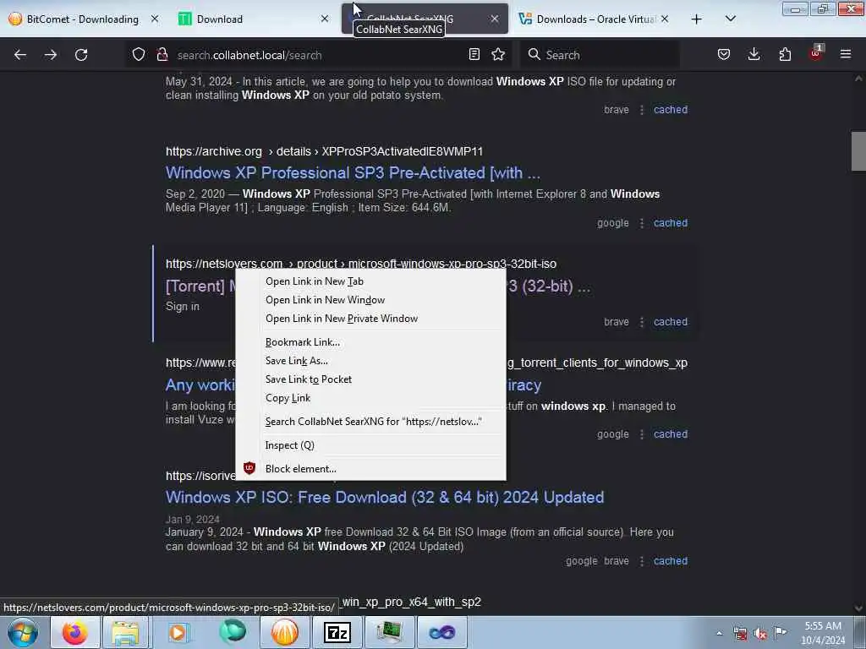Open the blue infinity taskbar icon
The image size is (866, 649).
click(442, 632)
